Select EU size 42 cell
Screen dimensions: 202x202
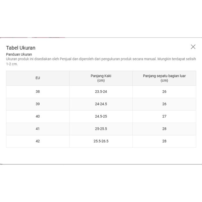[x=38, y=141]
